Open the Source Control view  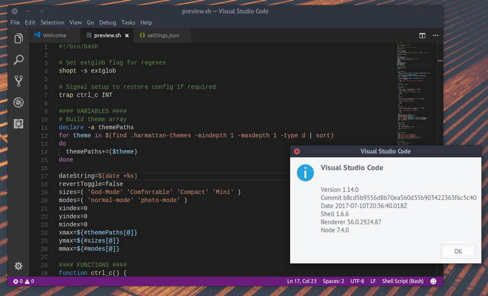click(x=19, y=81)
